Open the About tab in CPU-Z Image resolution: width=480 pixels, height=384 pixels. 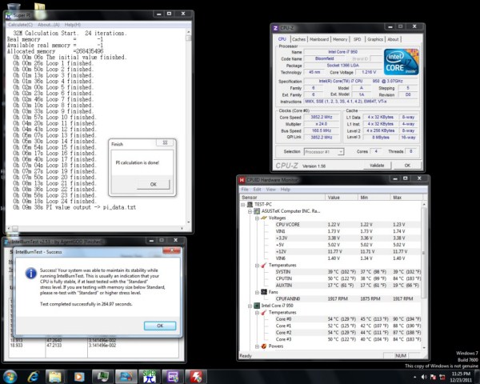[393, 39]
